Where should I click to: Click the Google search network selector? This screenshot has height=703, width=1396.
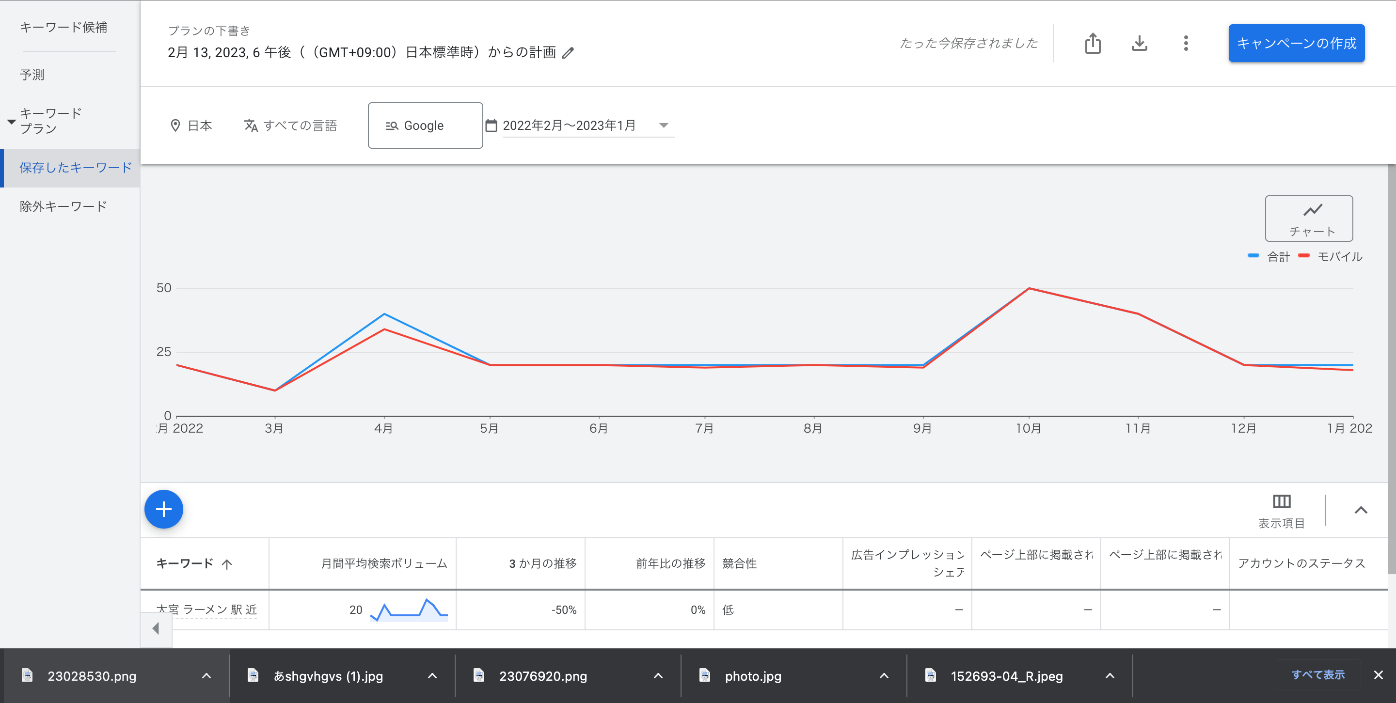(425, 125)
